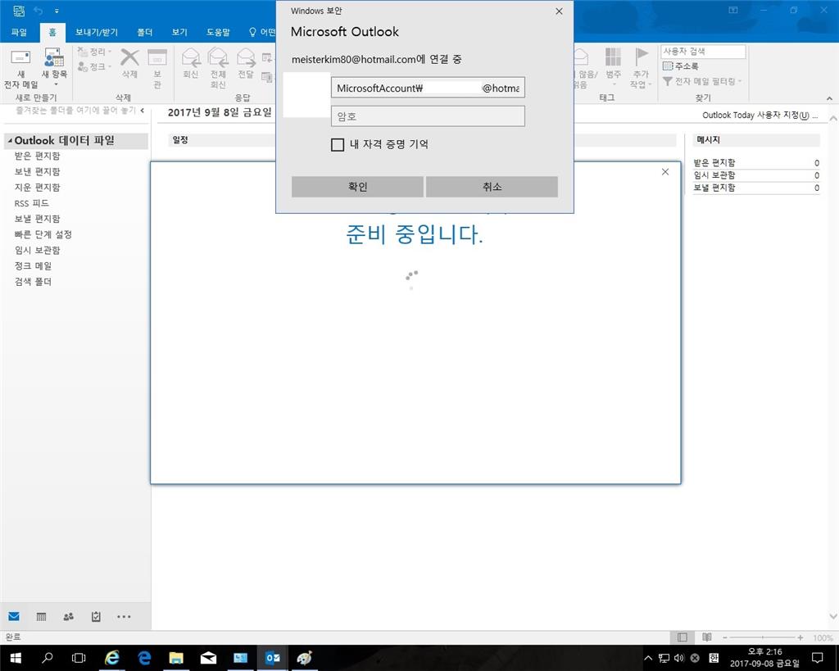Screen dimensions: 839x671
Task: Click the password (암호) field
Action: (428, 116)
